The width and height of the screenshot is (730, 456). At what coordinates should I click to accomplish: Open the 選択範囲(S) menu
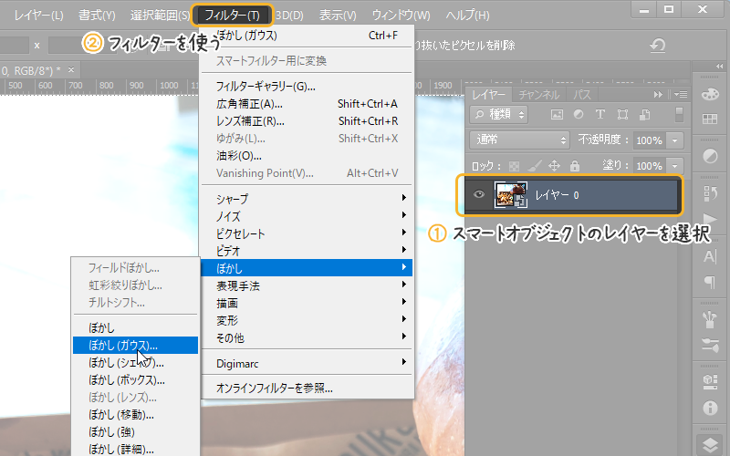coord(160,16)
